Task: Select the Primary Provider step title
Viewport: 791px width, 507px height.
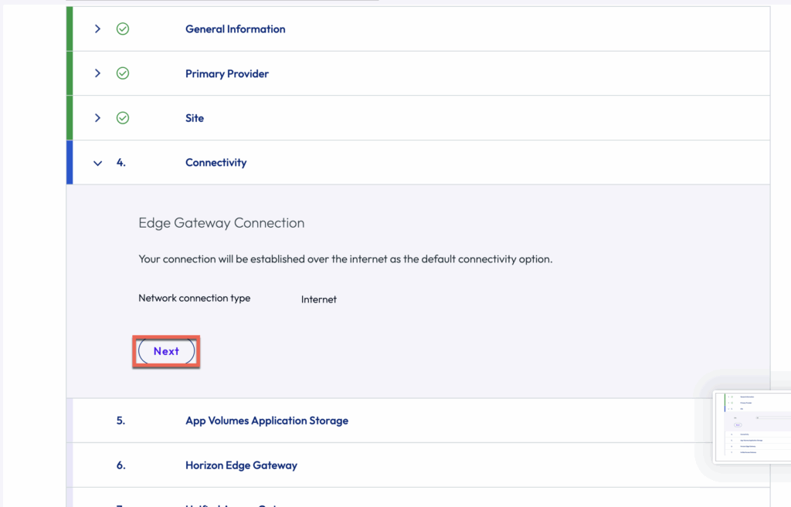Action: click(226, 74)
